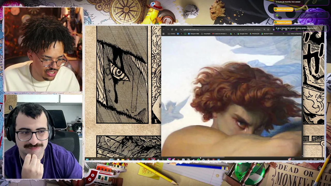Open the weather 23°C taskbar widget
This screenshot has height=186, width=331.
[291, 159]
